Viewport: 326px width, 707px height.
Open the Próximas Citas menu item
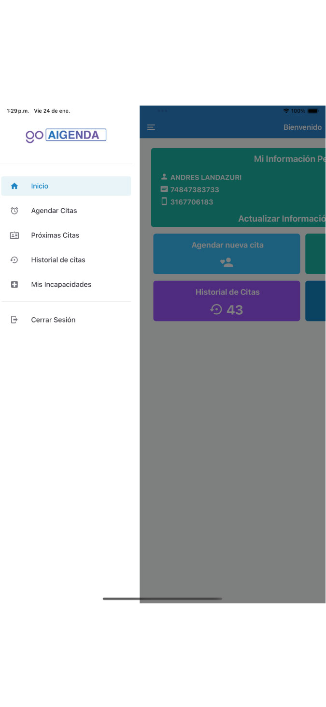(x=55, y=235)
